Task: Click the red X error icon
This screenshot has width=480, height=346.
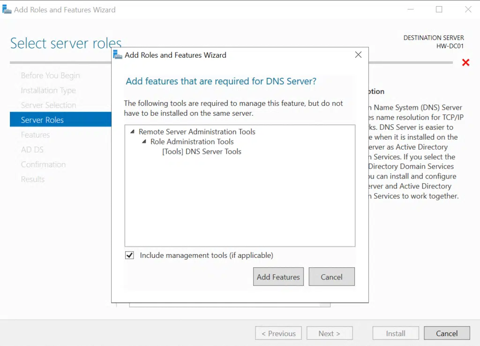Action: (465, 62)
